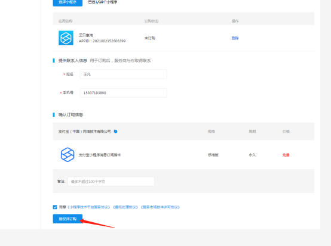Open the 小程序技术平台服务协议 link

89,207
